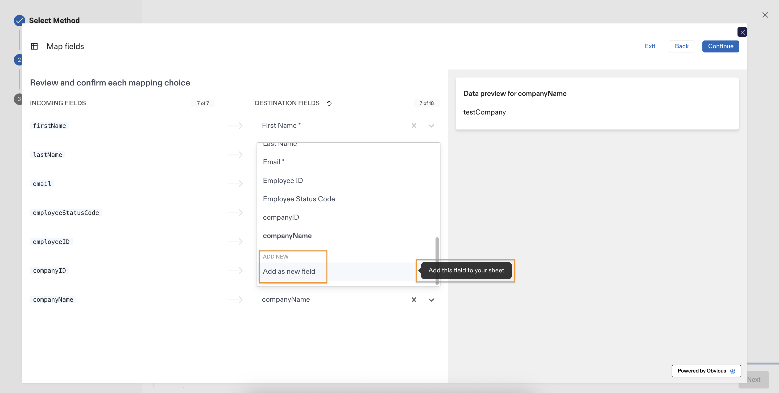Collapse the companyName destination dropdown
The image size is (779, 393).
(431, 300)
